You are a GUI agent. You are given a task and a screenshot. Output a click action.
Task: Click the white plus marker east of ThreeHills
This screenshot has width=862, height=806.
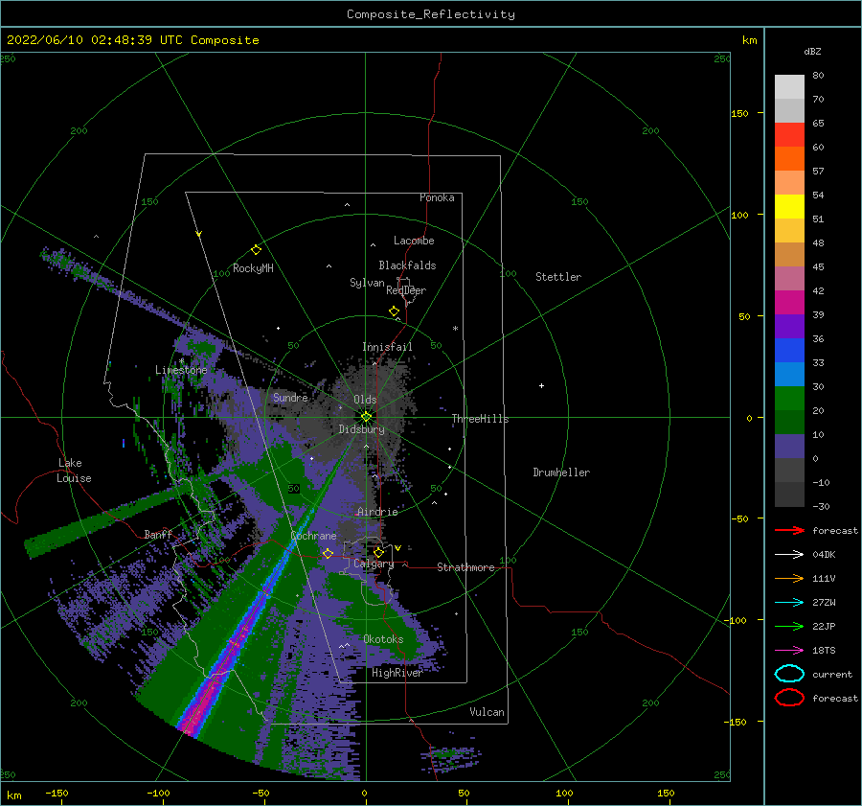tap(541, 385)
